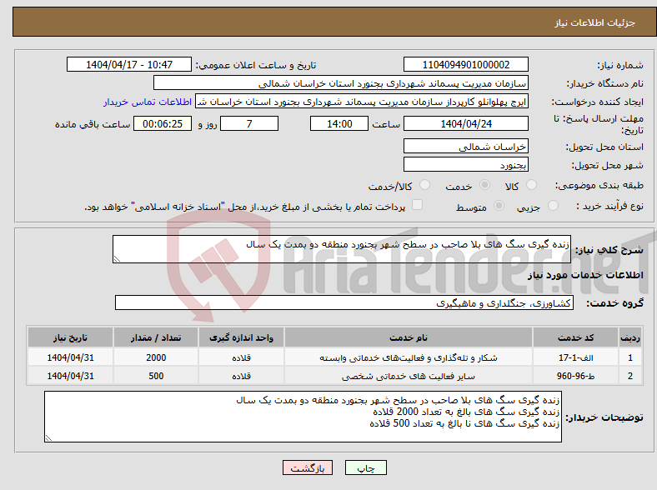This screenshot has height=490, width=657.
Task: Click the buyer notes textarea
Action: point(303,417)
